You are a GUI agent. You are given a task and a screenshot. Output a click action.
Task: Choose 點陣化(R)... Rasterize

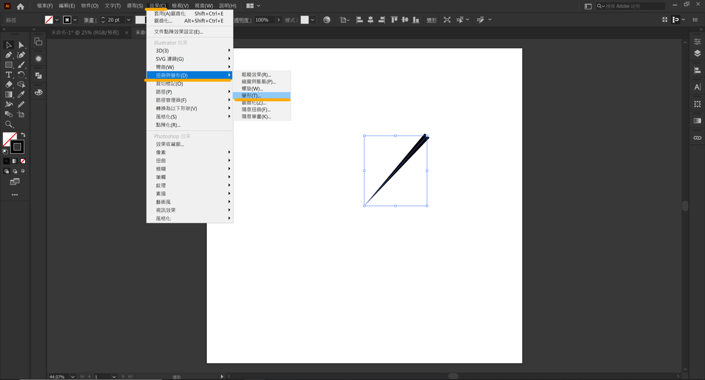pos(189,125)
